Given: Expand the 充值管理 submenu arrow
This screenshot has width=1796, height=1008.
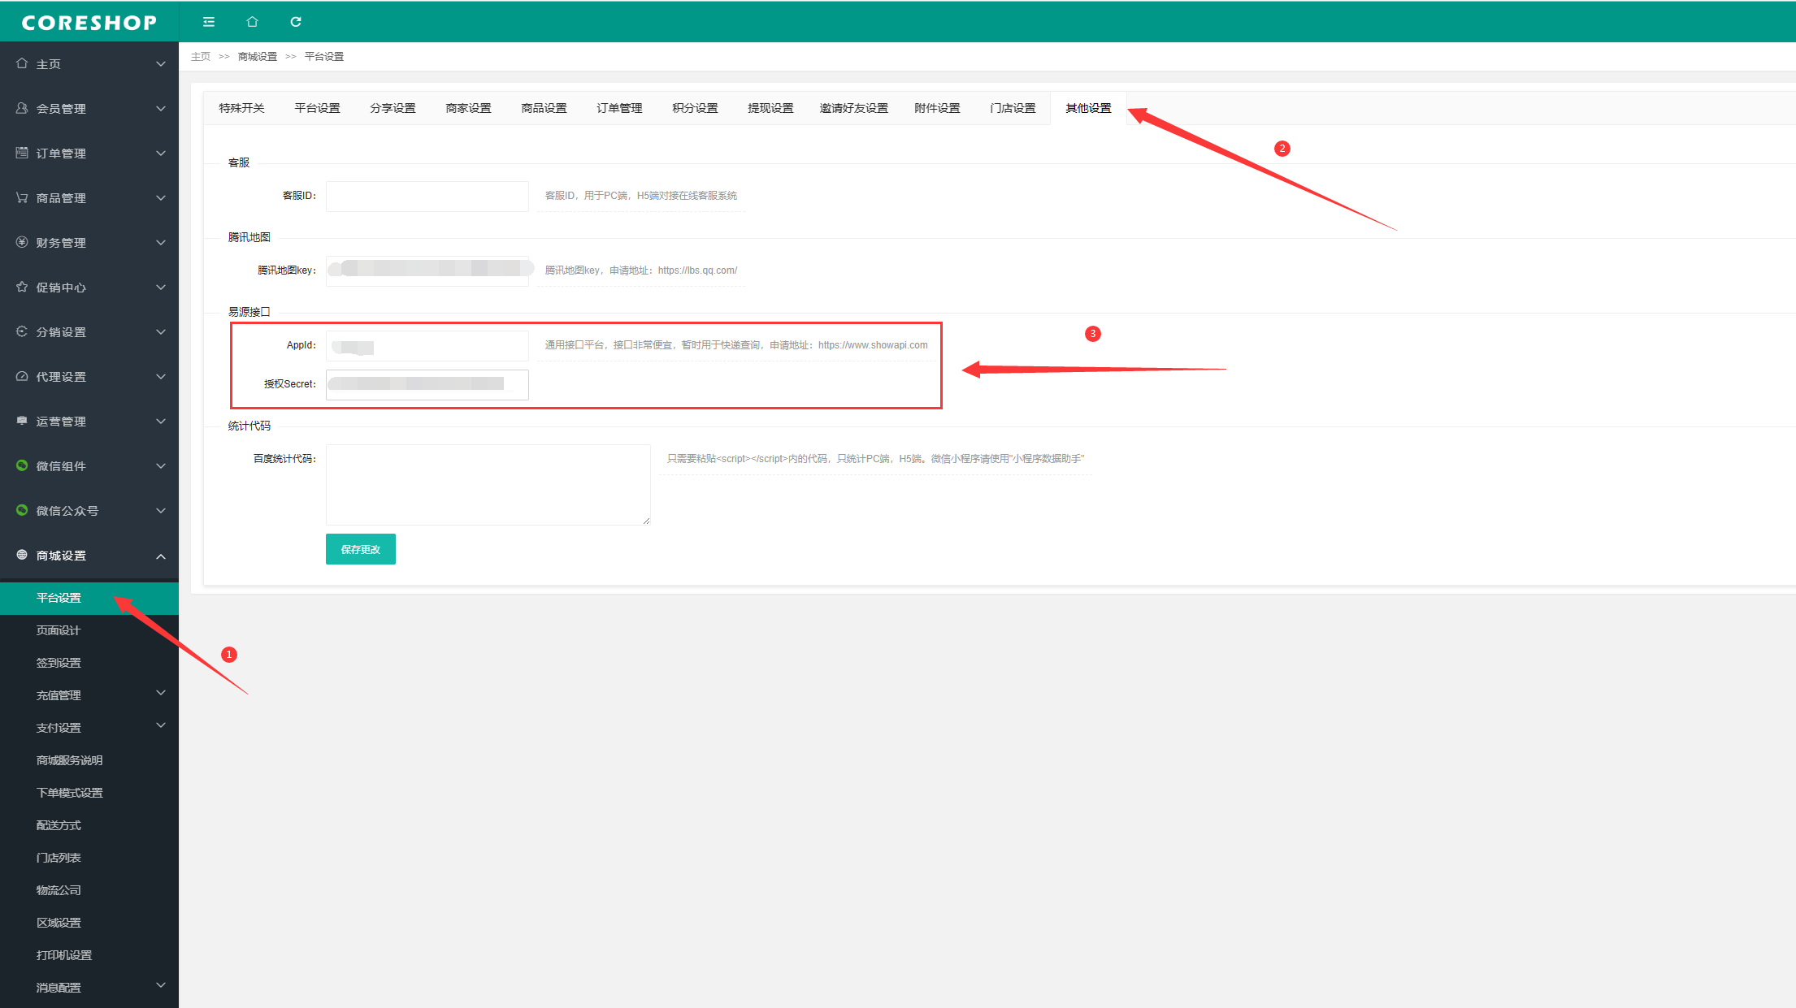Looking at the screenshot, I should click(161, 693).
